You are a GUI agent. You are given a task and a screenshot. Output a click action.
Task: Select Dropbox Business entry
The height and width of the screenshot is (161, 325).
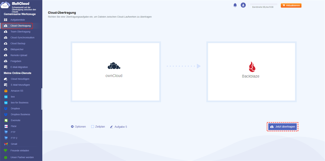(20, 115)
